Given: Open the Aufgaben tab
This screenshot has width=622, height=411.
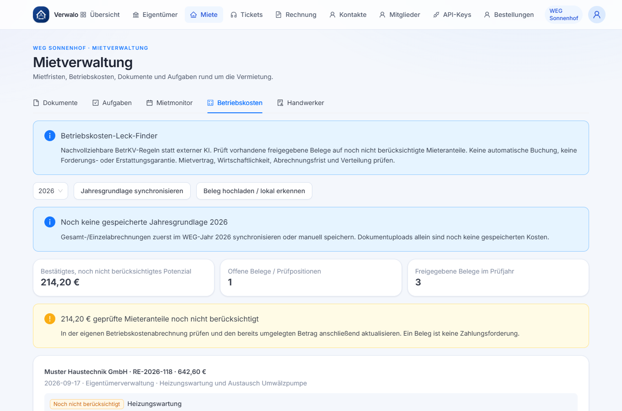Looking at the screenshot, I should click(x=112, y=103).
